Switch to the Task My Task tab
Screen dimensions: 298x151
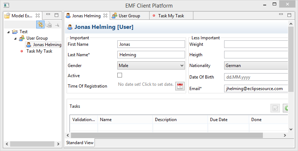[171, 16]
